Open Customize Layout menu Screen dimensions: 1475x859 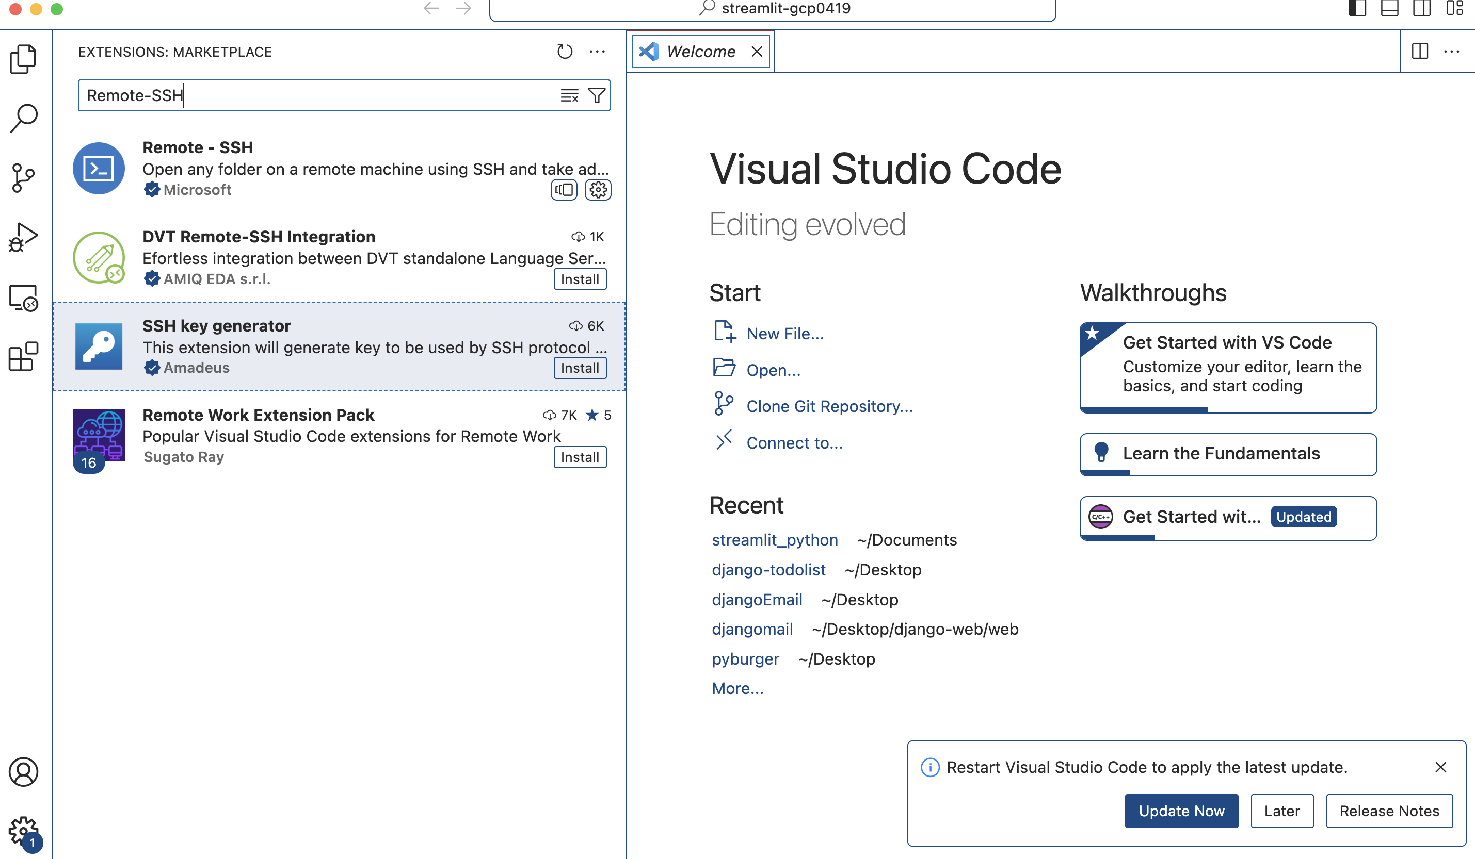pyautogui.click(x=1454, y=8)
